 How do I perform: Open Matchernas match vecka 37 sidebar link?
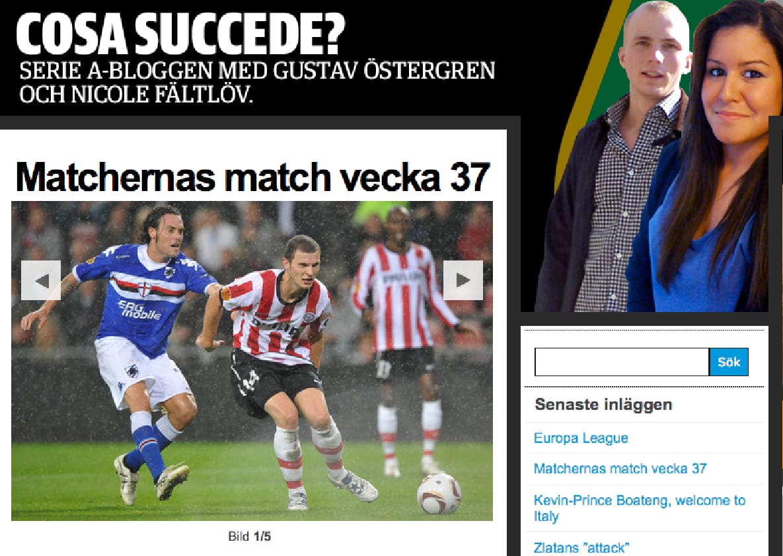tap(620, 469)
